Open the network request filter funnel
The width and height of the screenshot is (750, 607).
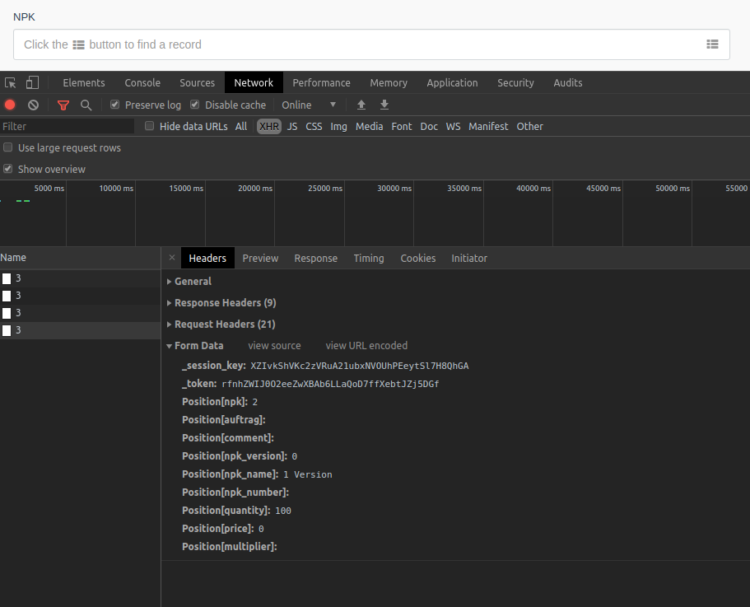[x=63, y=105]
